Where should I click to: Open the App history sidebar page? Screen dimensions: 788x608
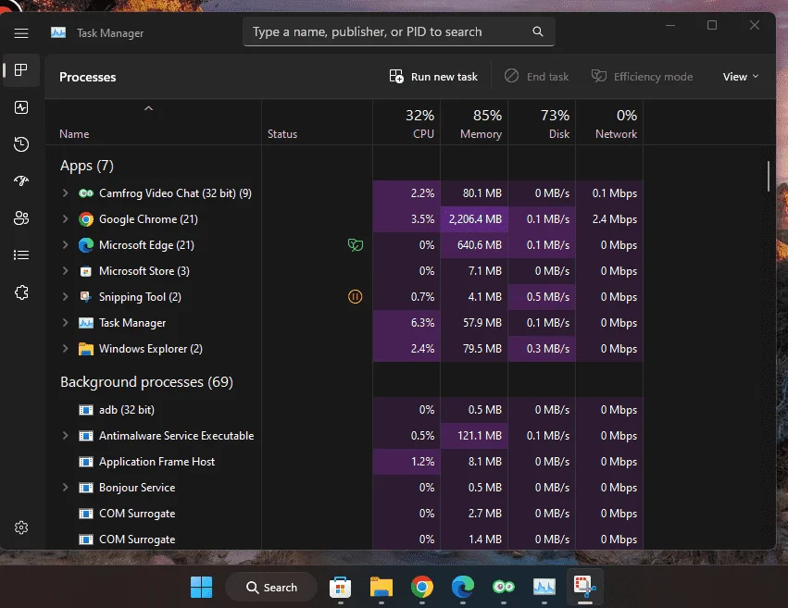point(21,144)
